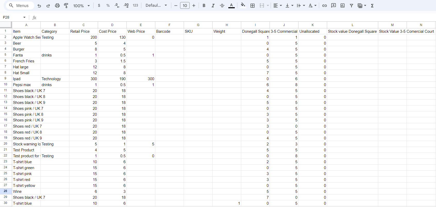Select the 'Cost Price' header cell
This screenshot has width=436, height=207.
112,31
